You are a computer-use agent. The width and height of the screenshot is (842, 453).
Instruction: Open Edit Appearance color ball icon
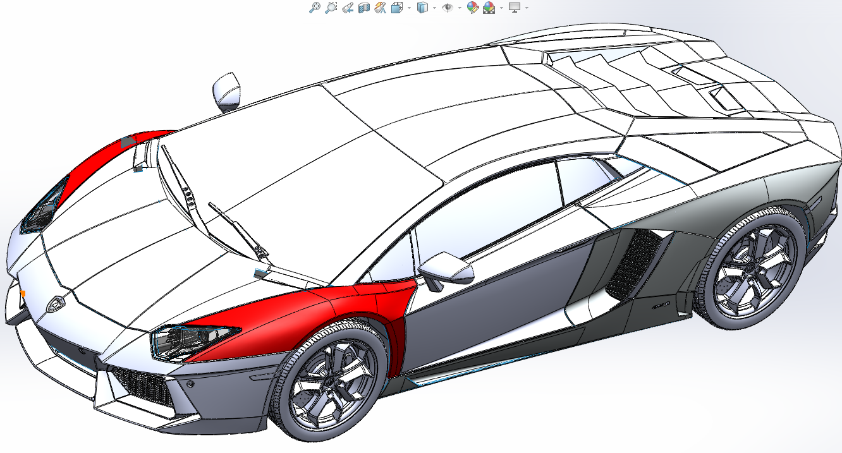click(x=472, y=8)
